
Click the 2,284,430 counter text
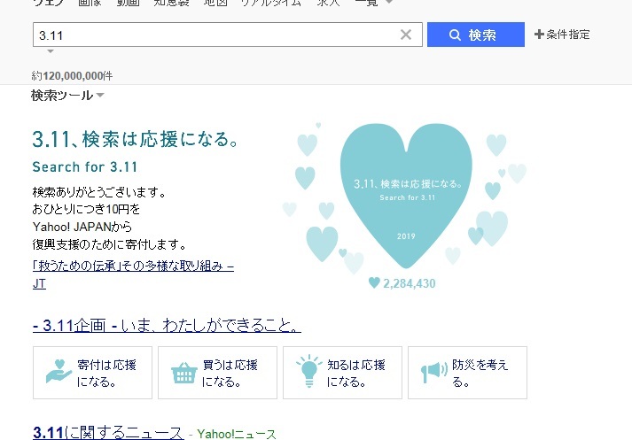click(410, 283)
